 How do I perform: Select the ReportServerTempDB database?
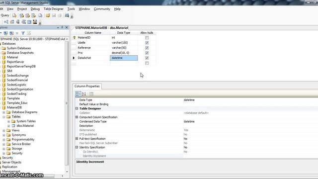coord(21,66)
